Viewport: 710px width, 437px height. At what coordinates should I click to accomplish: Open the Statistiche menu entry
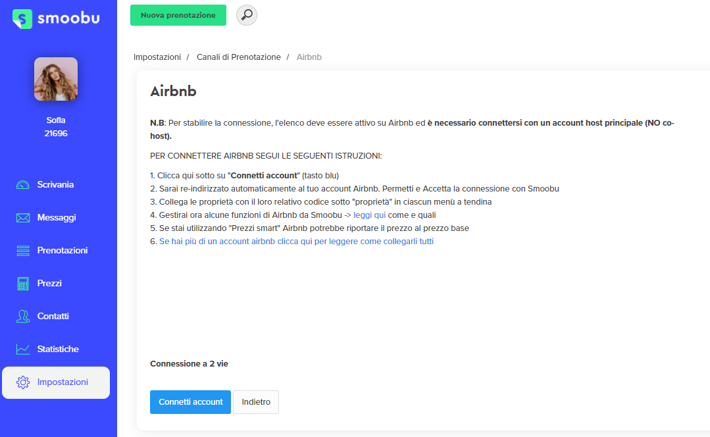tap(58, 349)
